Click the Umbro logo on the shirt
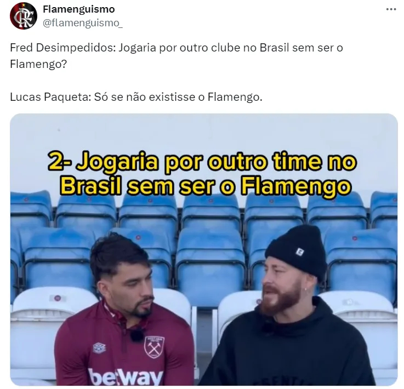The height and width of the screenshot is (389, 404). pos(99,348)
